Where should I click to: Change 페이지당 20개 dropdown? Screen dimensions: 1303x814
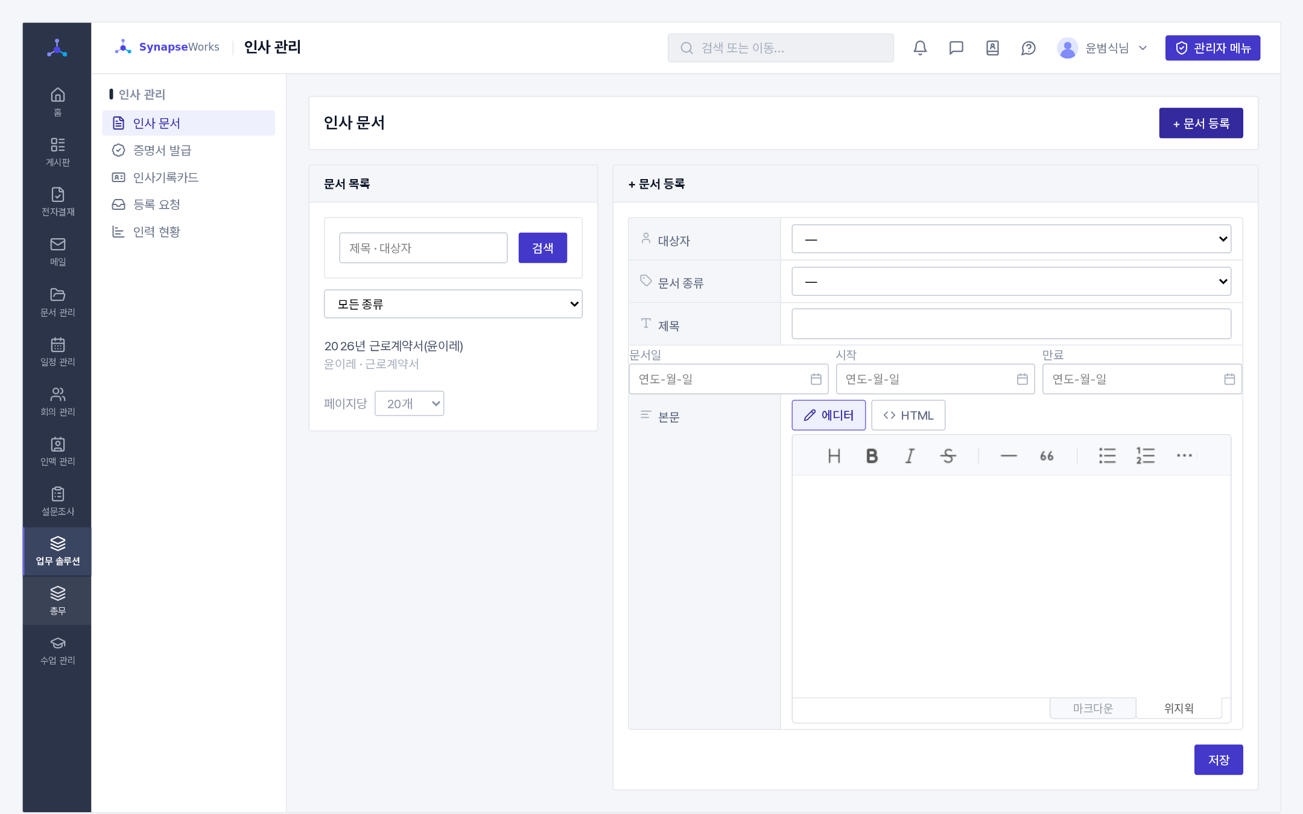409,403
